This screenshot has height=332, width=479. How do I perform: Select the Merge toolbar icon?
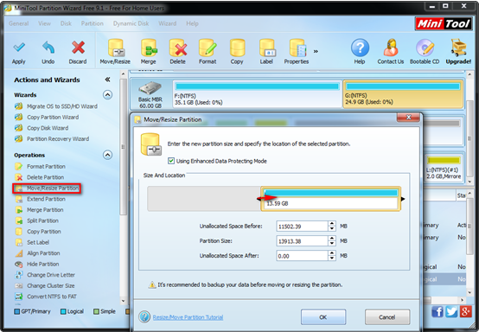pyautogui.click(x=149, y=48)
